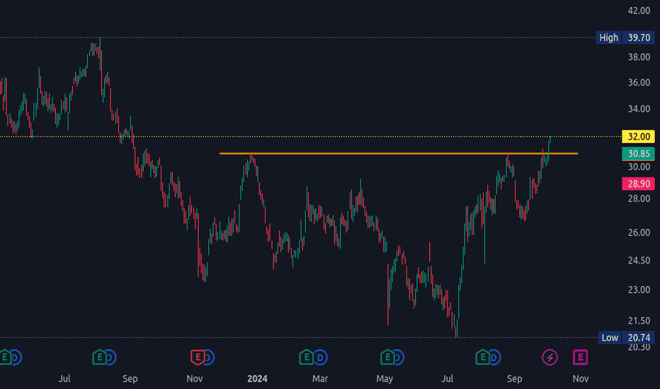Open the green earnings marker between Jul and Sep 2023
Screen dimensions: 660x389
(99, 357)
